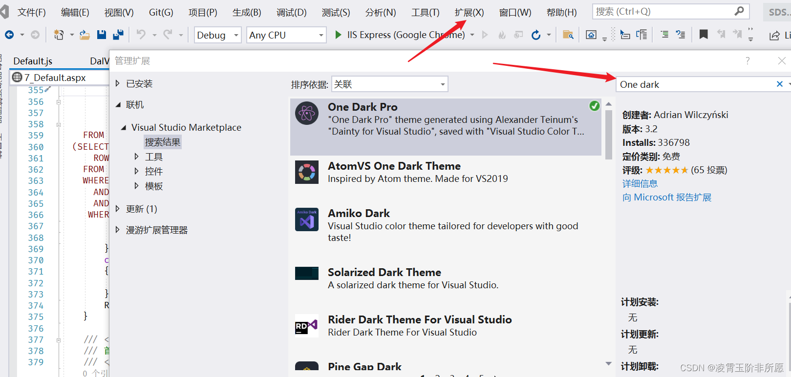Viewport: 791px width, 377px height.
Task: Click the 向 Microsoft 报告扩展 link
Action: (667, 197)
